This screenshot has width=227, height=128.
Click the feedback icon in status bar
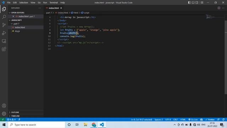click(218, 119)
